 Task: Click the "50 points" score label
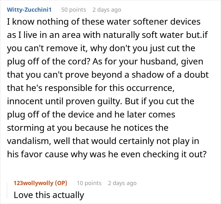74,10
